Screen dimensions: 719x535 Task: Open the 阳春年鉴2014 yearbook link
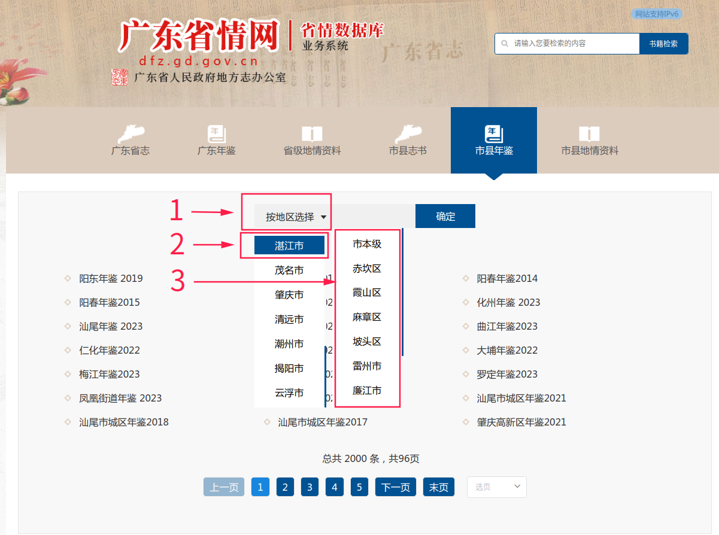coord(506,278)
